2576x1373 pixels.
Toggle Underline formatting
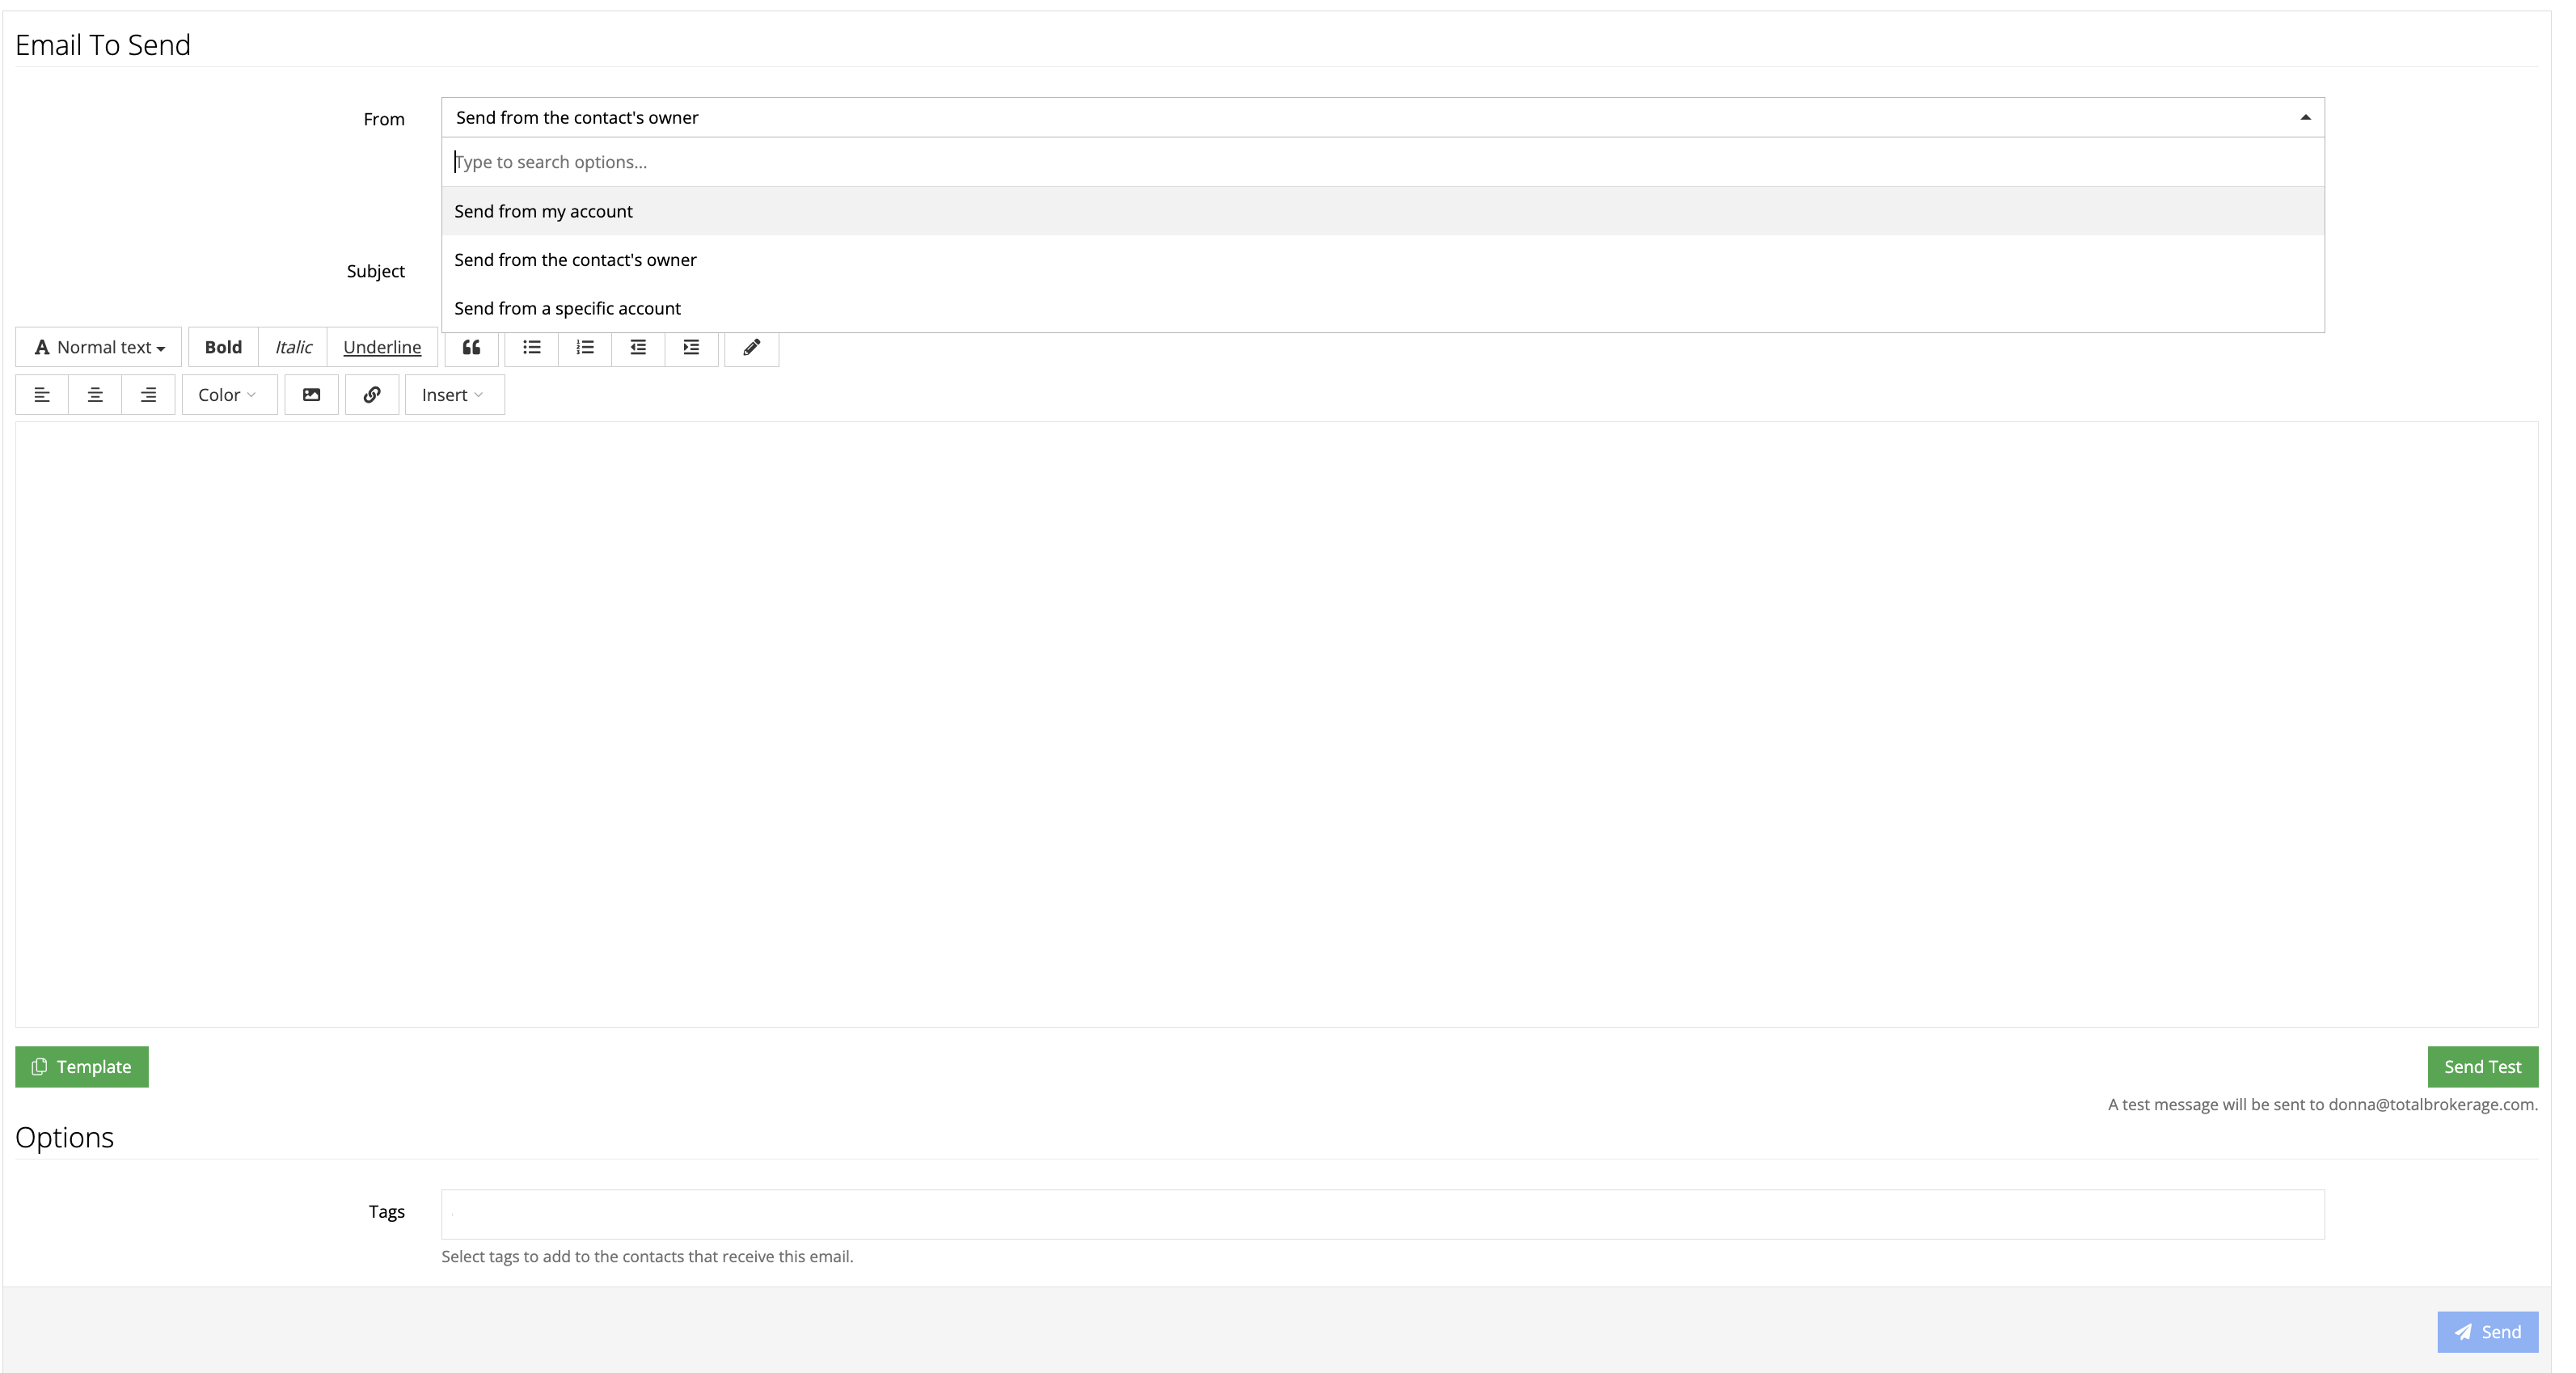point(382,347)
